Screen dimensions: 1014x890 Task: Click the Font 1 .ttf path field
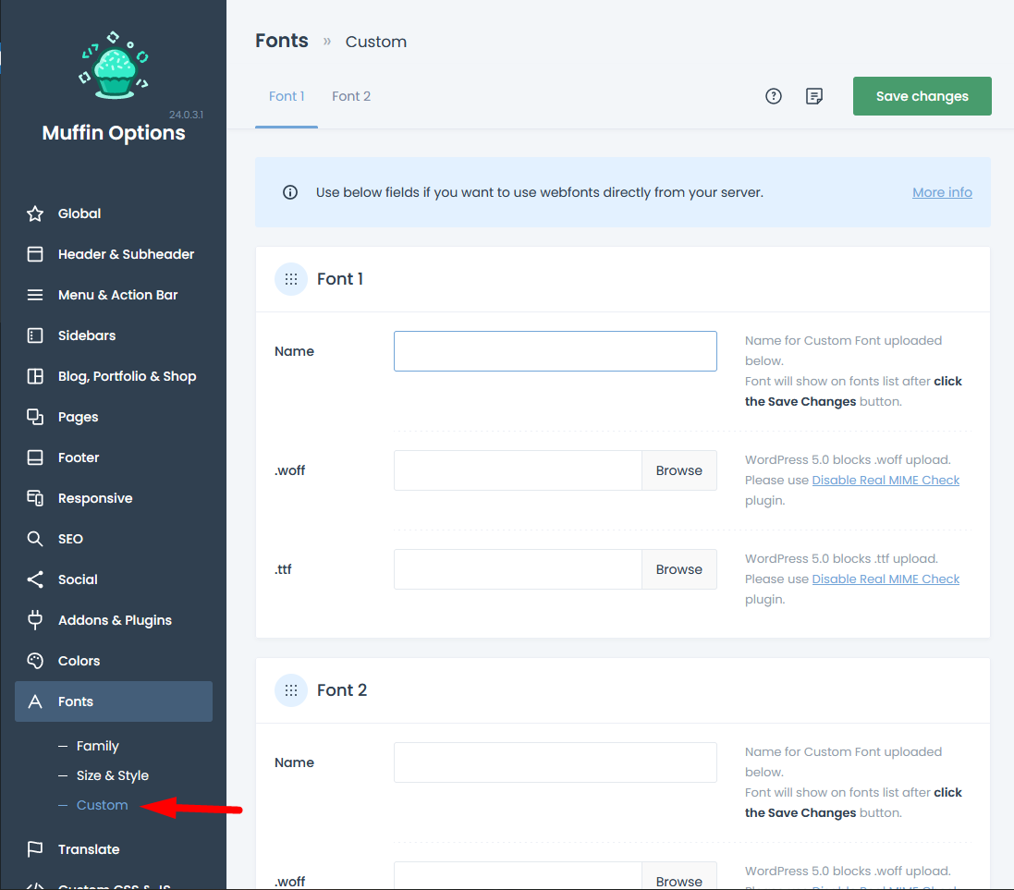pyautogui.click(x=518, y=569)
